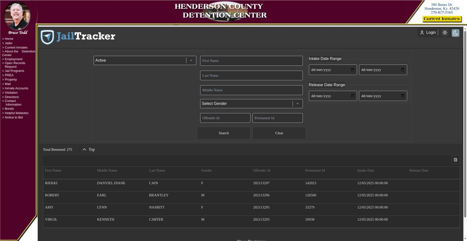467x241 pixels.
Task: Switch to dark theme moon icon
Action: pos(455,33)
